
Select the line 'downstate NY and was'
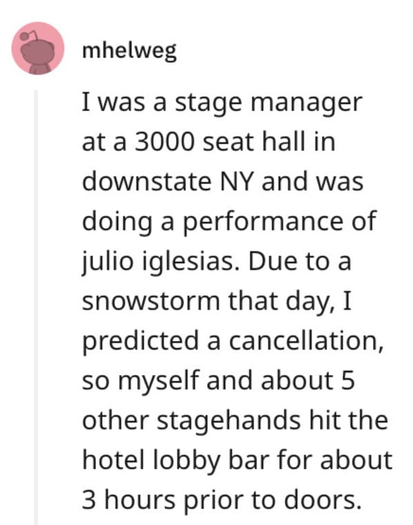click(x=223, y=181)
